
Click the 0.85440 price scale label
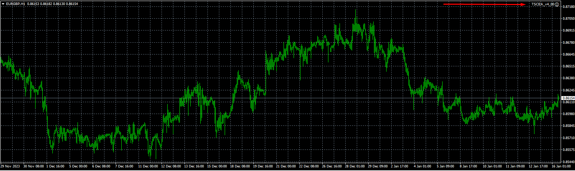coord(568,162)
